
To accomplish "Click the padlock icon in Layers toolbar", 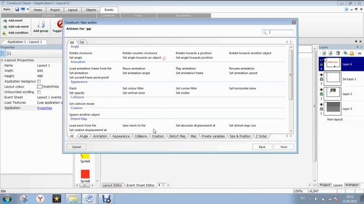I will point(351,53).
